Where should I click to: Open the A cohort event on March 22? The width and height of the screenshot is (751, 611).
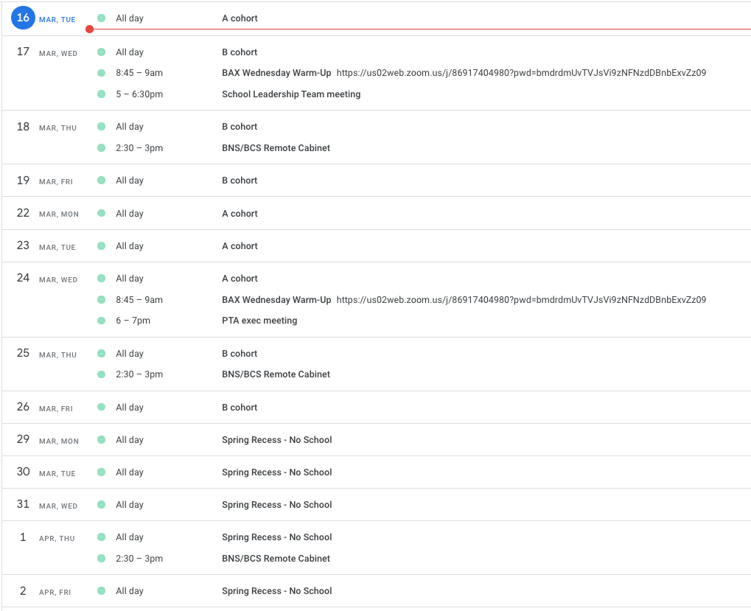(240, 214)
